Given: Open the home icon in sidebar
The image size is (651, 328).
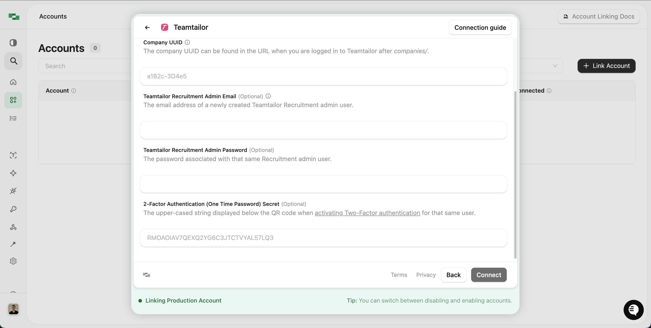Looking at the screenshot, I should click(13, 82).
